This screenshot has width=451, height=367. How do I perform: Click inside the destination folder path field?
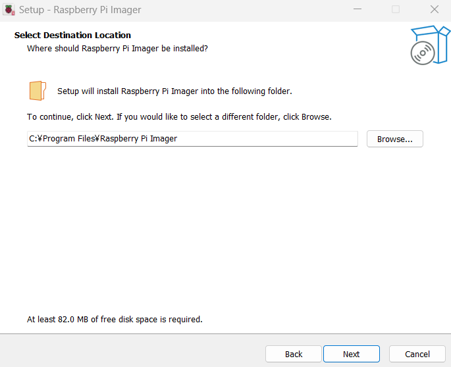[192, 139]
